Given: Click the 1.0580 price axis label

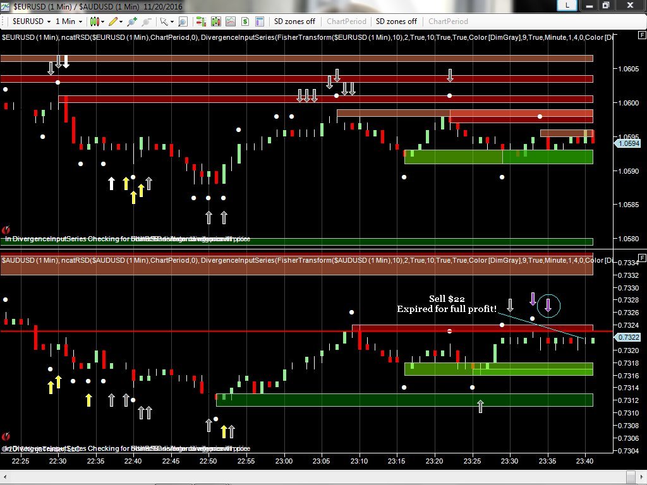Looking at the screenshot, I should point(629,239).
